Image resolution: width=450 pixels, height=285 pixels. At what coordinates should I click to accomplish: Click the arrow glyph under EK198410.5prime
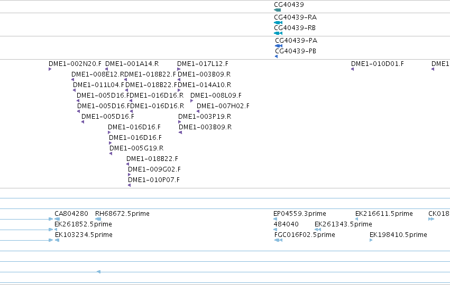[371, 240]
